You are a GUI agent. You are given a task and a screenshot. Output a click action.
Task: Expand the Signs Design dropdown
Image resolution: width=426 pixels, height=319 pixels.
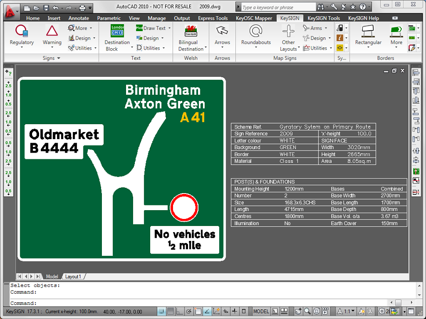[x=94, y=38]
